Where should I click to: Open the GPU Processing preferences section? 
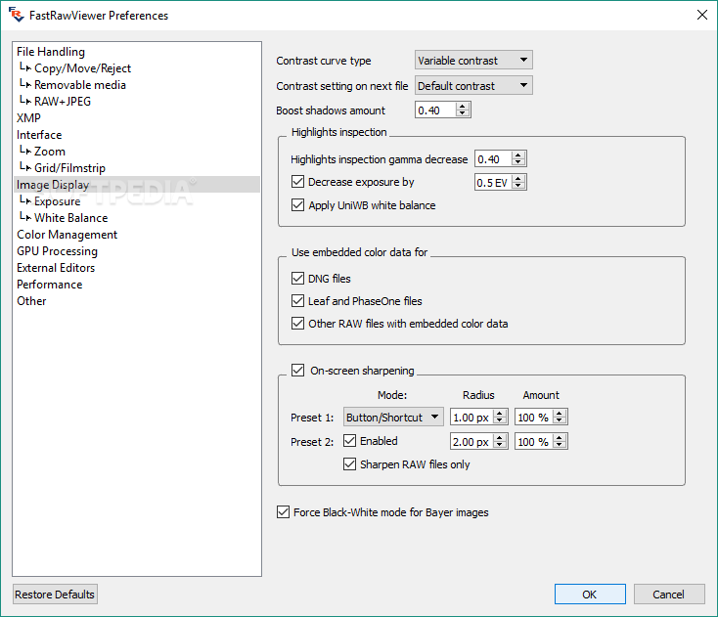[57, 251]
